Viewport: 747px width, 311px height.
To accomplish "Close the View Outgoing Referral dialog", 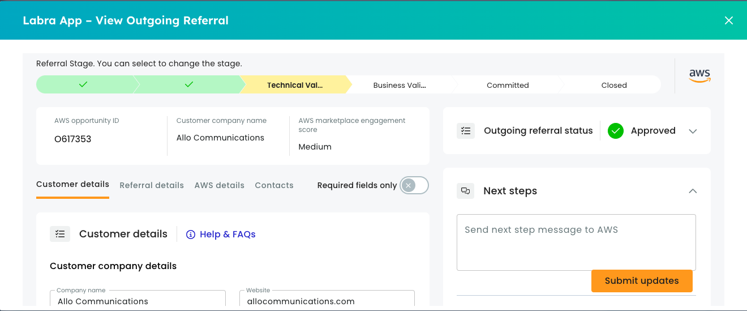I will click(728, 20).
